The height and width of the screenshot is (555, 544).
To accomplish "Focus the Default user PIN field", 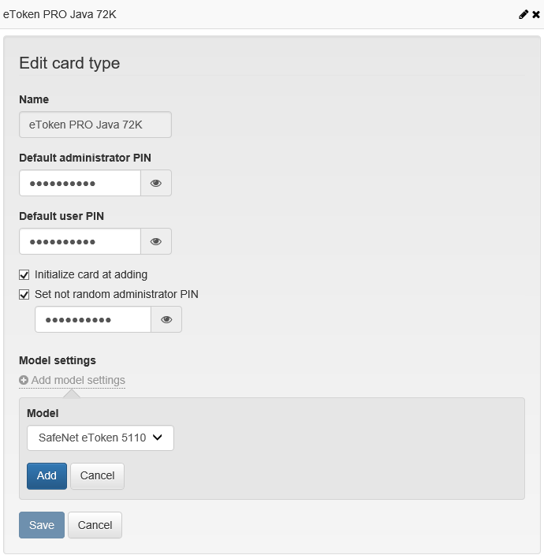I will coord(80,241).
